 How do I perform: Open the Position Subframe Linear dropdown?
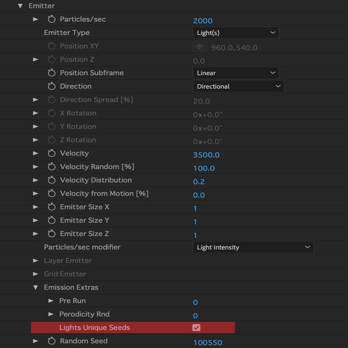[x=236, y=73]
